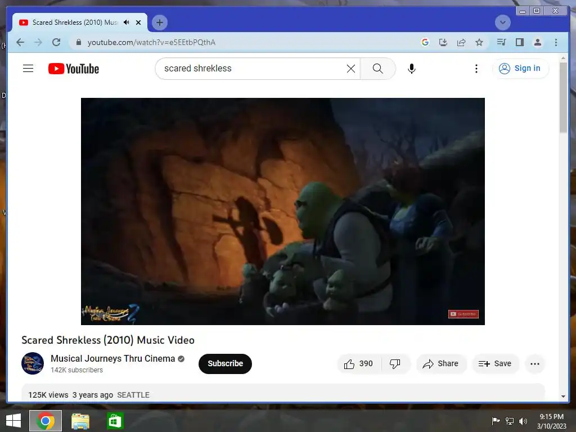Click scrollbar down arrow
This screenshot has width=576, height=432.
[563, 397]
